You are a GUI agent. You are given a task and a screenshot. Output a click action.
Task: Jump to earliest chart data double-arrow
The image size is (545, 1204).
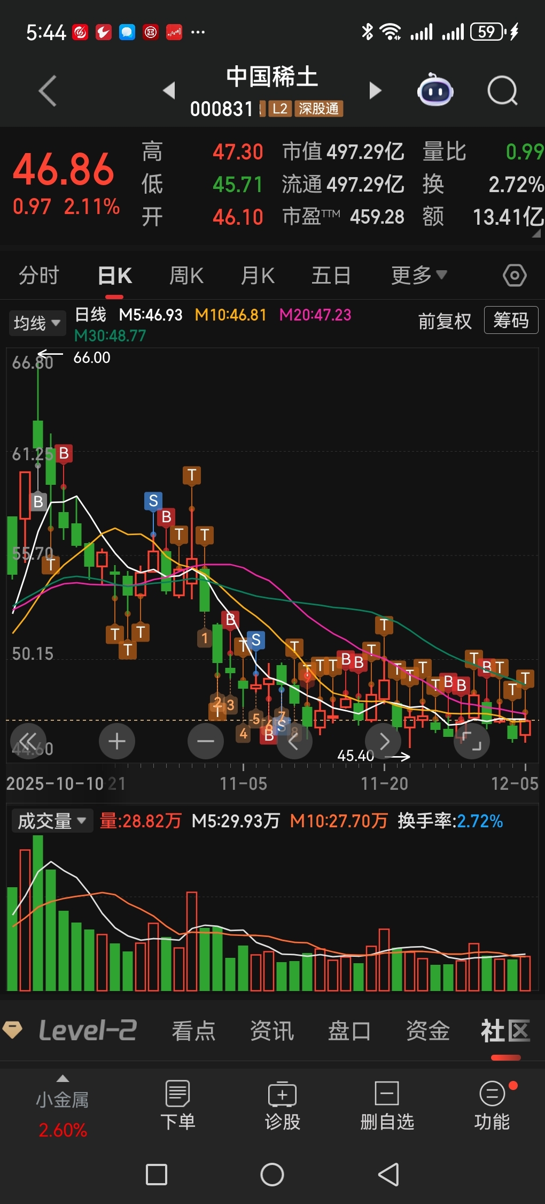click(x=28, y=741)
